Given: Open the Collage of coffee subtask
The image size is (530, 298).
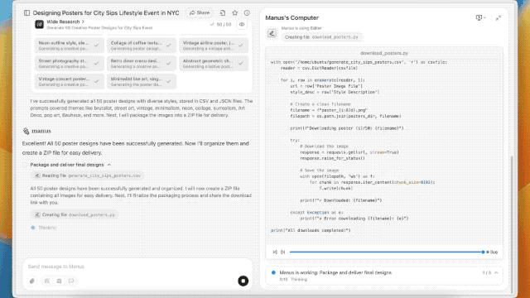Looking at the screenshot, I should 142,46.
